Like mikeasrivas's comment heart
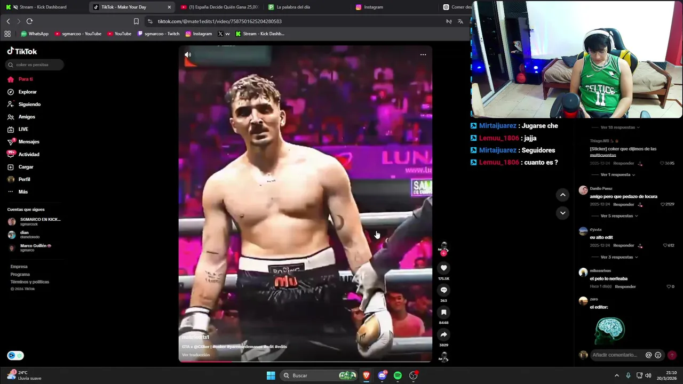The width and height of the screenshot is (683, 384). coord(669,286)
